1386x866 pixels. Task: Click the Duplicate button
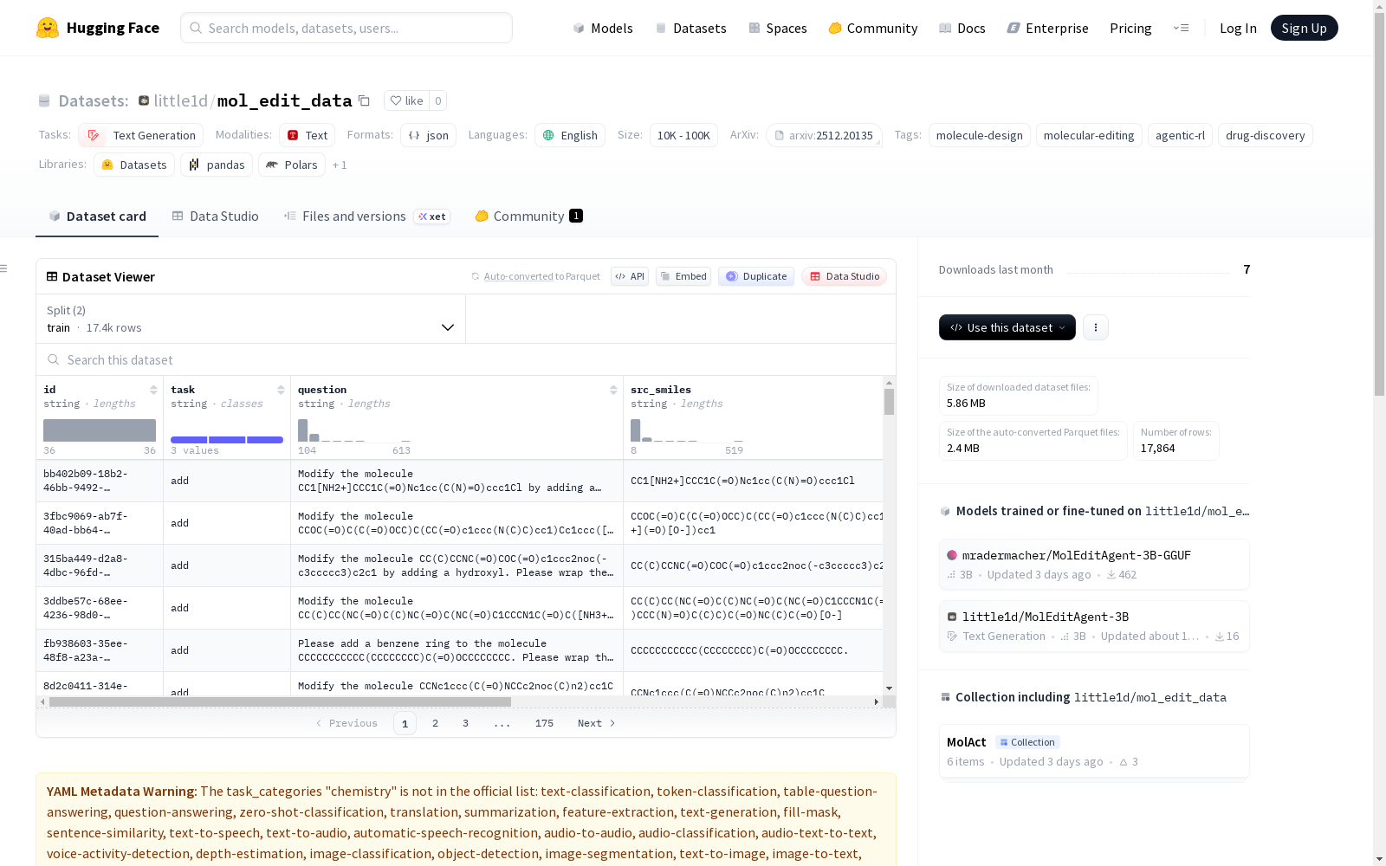pyautogui.click(x=756, y=276)
